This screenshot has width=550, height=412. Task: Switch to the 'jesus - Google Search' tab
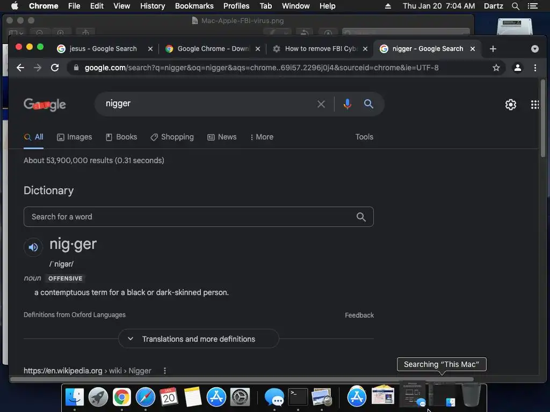[103, 49]
